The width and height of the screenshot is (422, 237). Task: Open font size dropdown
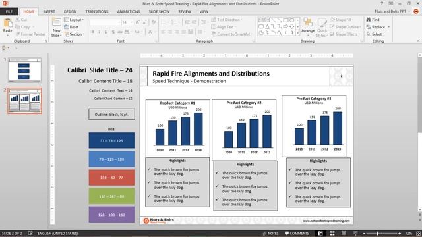coord(131,22)
